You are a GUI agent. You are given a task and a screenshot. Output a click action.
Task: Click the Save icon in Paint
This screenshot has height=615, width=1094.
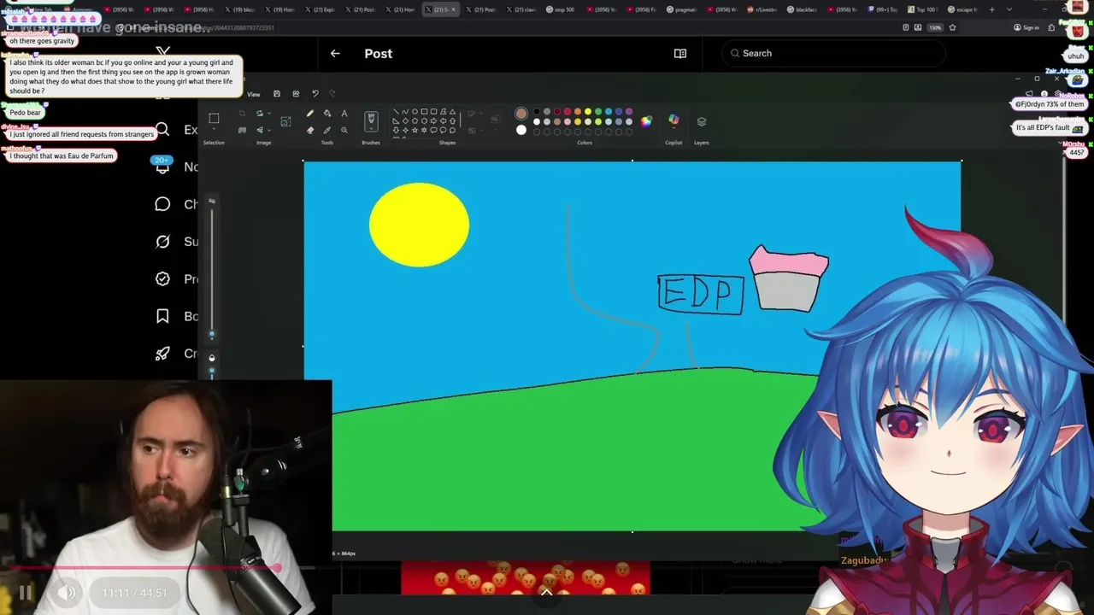[276, 94]
